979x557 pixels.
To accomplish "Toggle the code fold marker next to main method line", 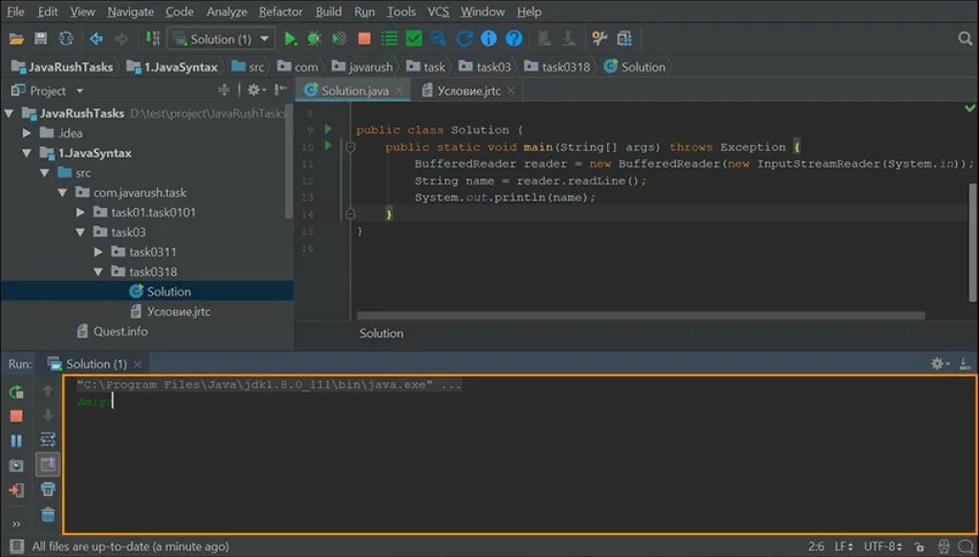I will point(350,147).
